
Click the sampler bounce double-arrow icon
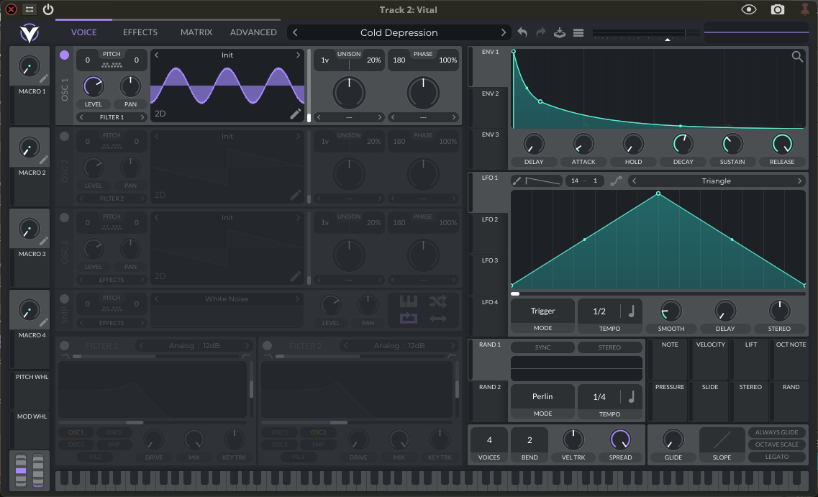coord(437,318)
